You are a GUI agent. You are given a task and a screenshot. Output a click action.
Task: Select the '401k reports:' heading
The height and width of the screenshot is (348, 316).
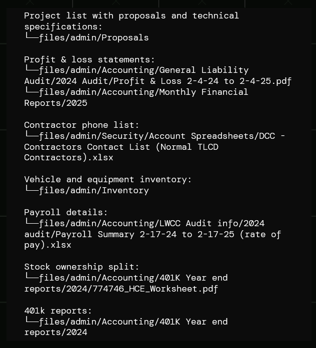pyautogui.click(x=58, y=311)
